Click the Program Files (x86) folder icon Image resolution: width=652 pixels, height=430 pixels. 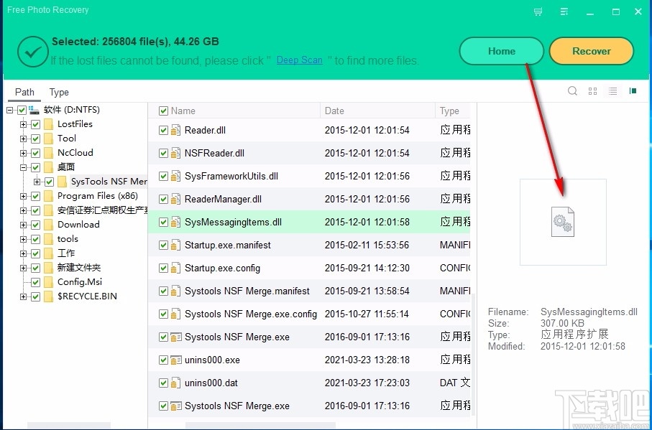point(49,196)
